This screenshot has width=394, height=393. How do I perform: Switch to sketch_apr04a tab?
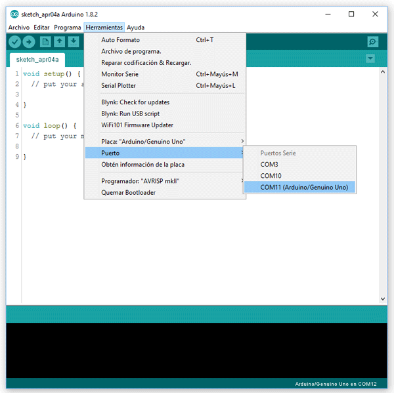point(37,60)
